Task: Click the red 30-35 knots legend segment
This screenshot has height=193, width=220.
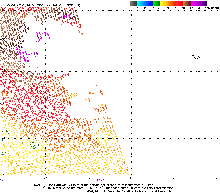Action: coord(180,4)
